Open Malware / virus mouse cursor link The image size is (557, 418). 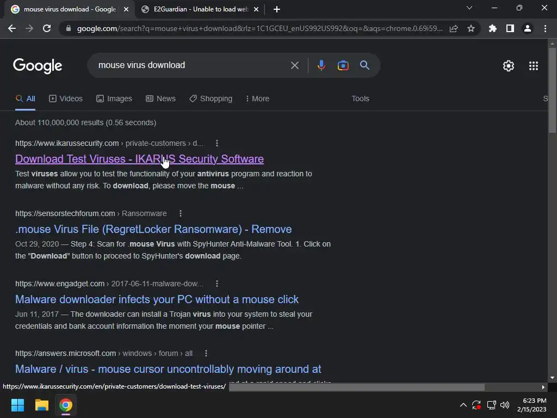(168, 369)
